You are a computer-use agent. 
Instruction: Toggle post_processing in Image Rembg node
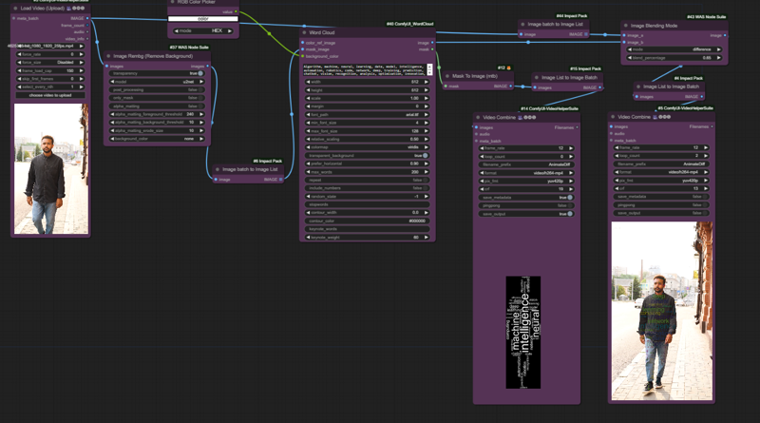click(x=157, y=89)
